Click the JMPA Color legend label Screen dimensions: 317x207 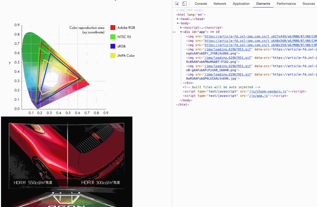pos(126,55)
